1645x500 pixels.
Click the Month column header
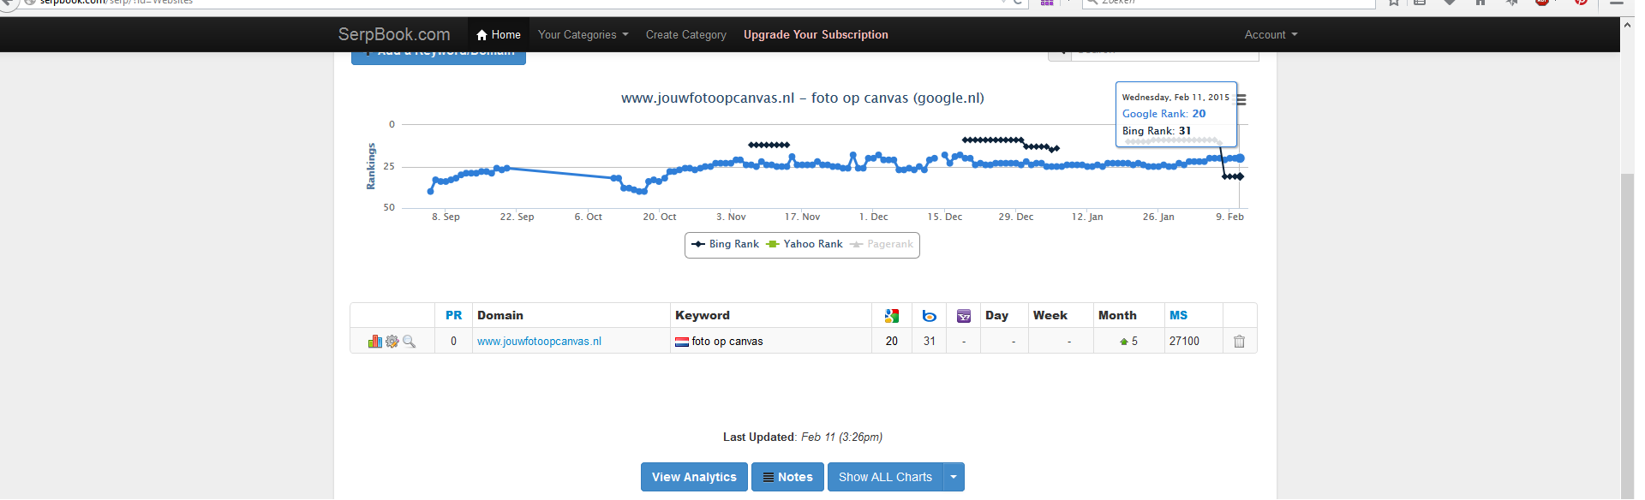(1117, 316)
